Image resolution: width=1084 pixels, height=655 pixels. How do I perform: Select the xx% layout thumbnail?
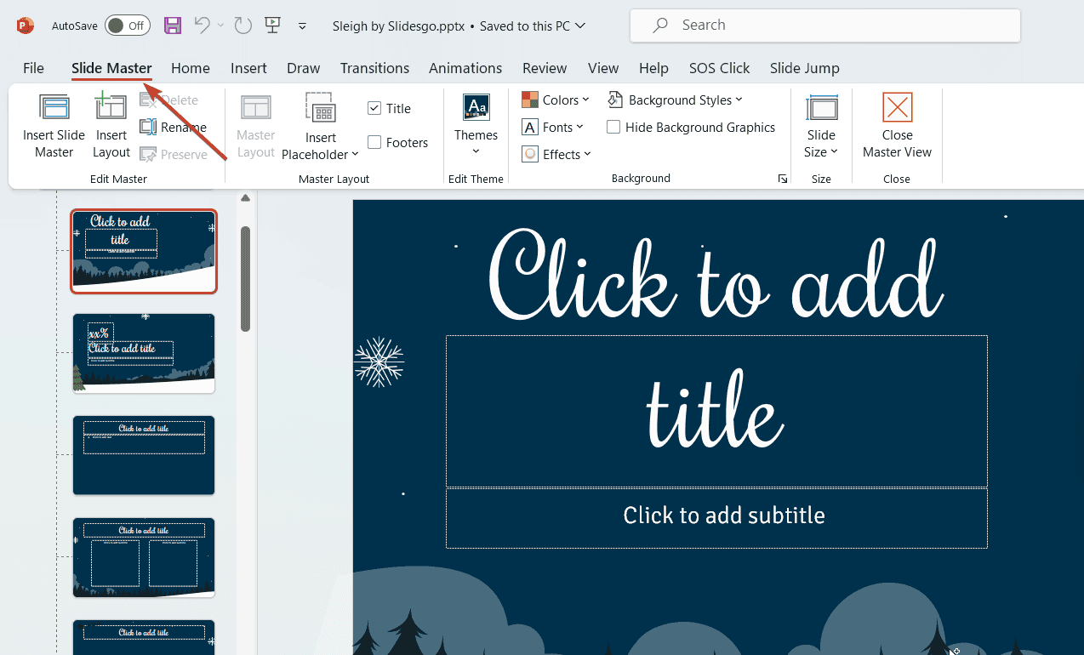144,353
